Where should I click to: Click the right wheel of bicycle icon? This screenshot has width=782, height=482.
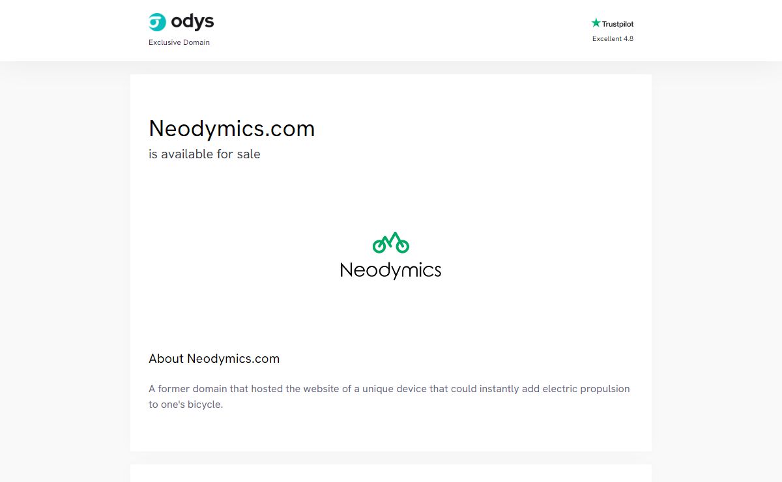click(401, 246)
